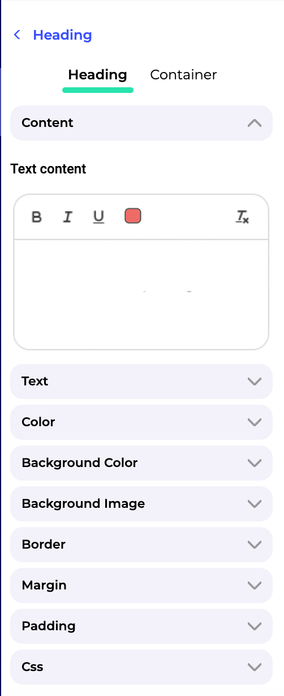The height and width of the screenshot is (696, 284).
Task: Apply bold formatting in text editor
Action: [37, 217]
